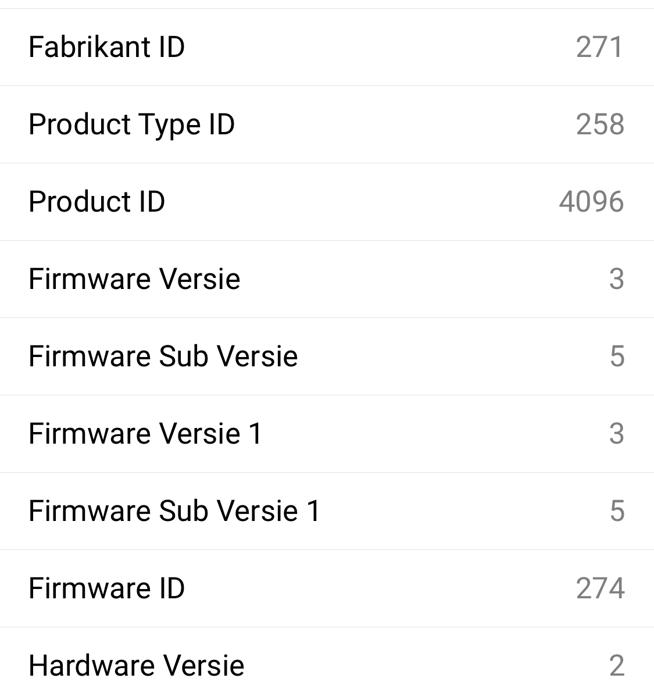Image resolution: width=654 pixels, height=696 pixels.
Task: Open the Firmware Versie row
Action: (x=327, y=279)
